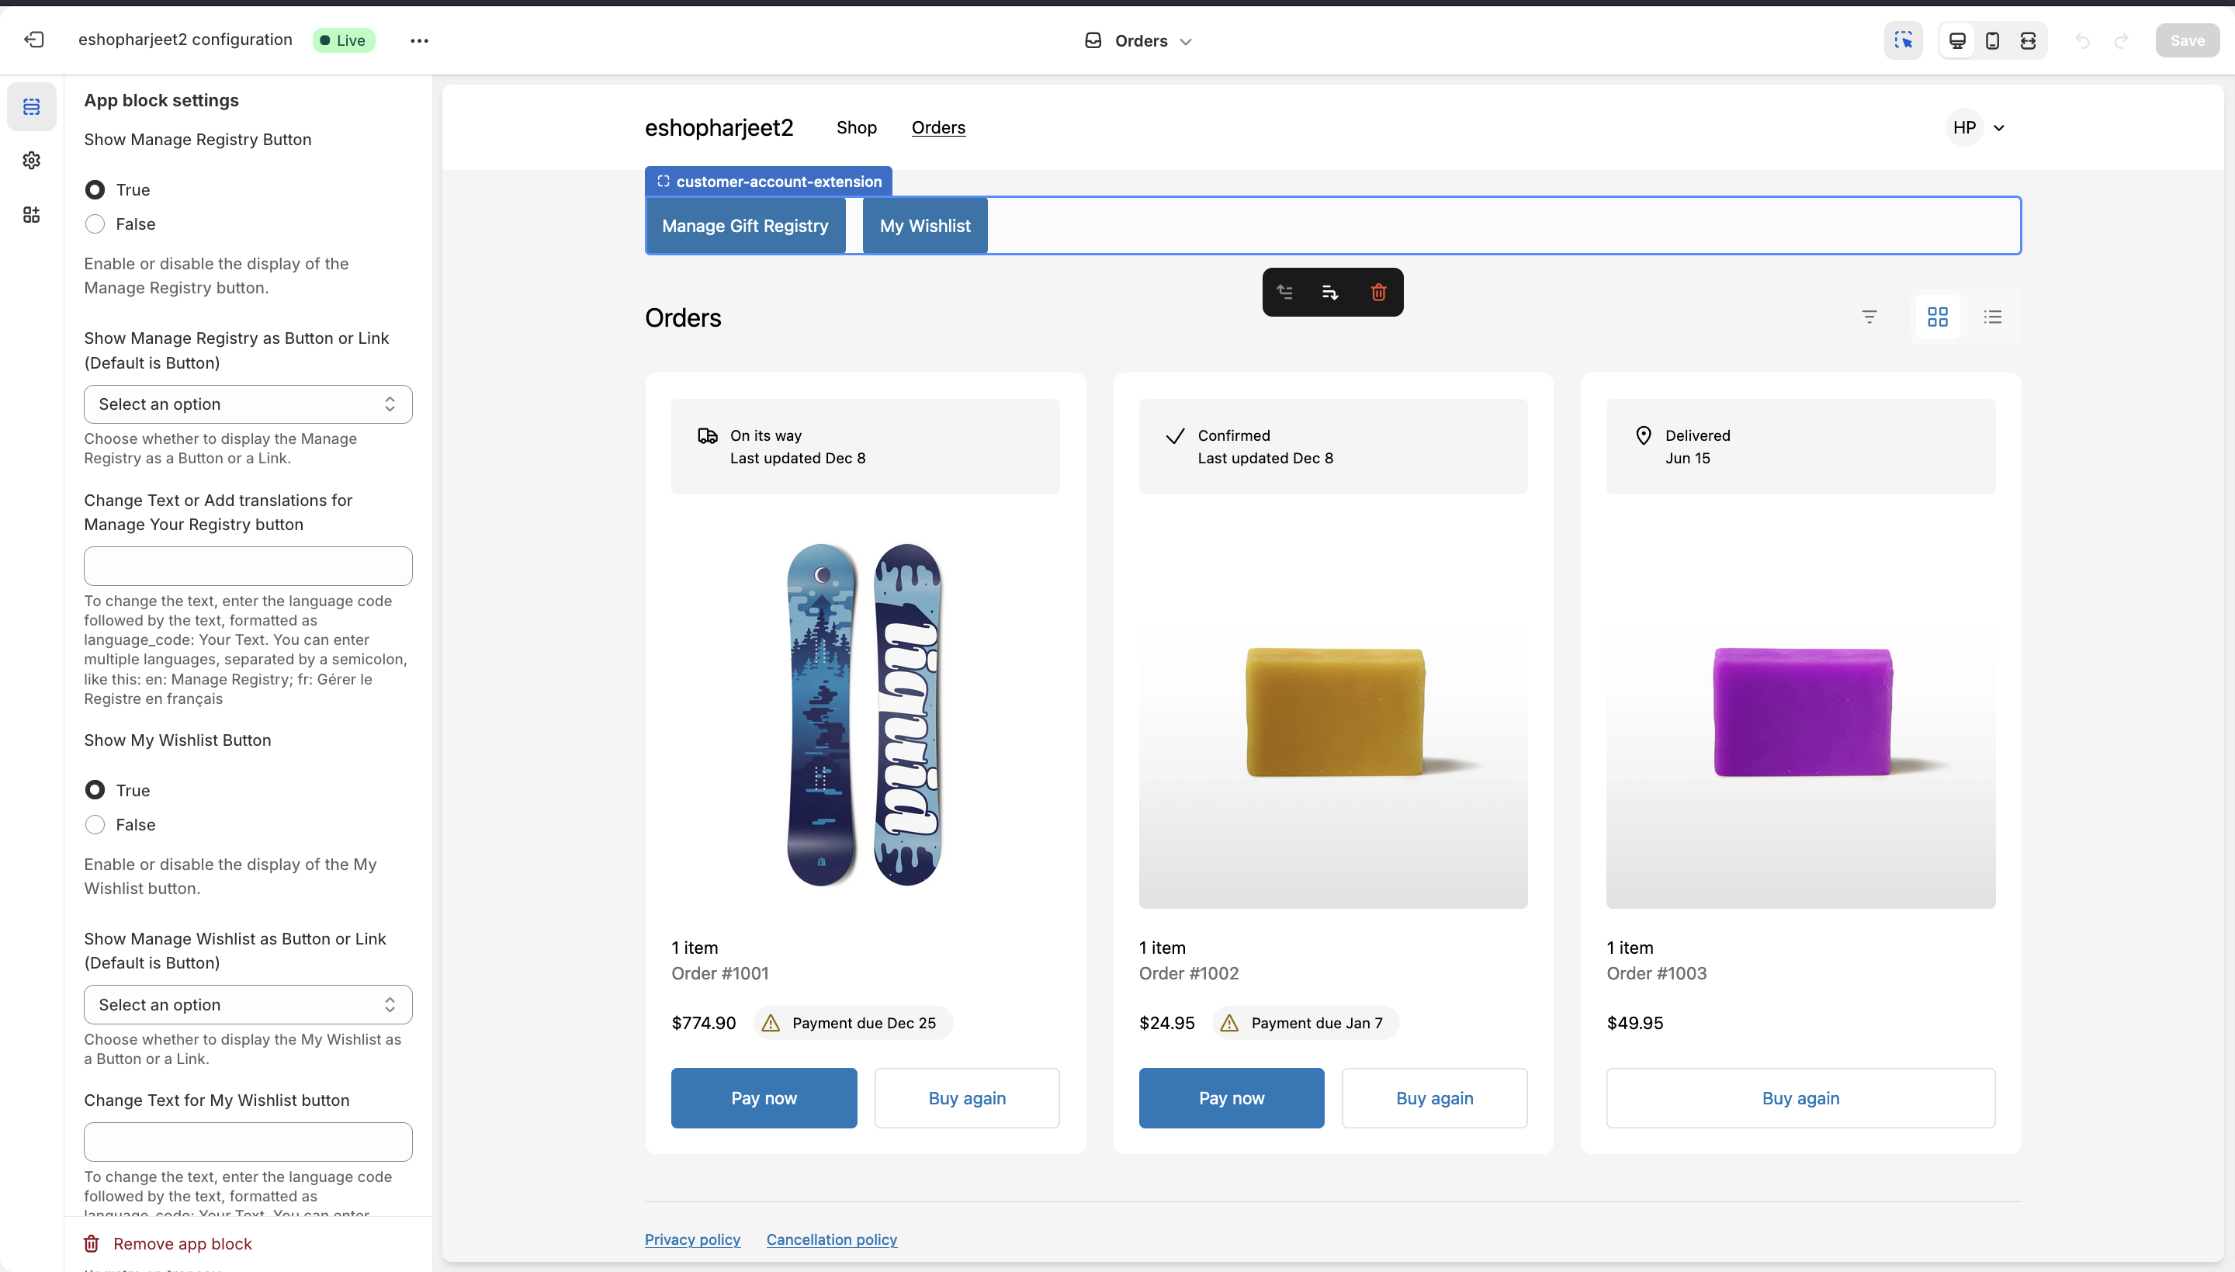Click the customer-account-extension label
The width and height of the screenshot is (2235, 1272).
click(x=778, y=182)
